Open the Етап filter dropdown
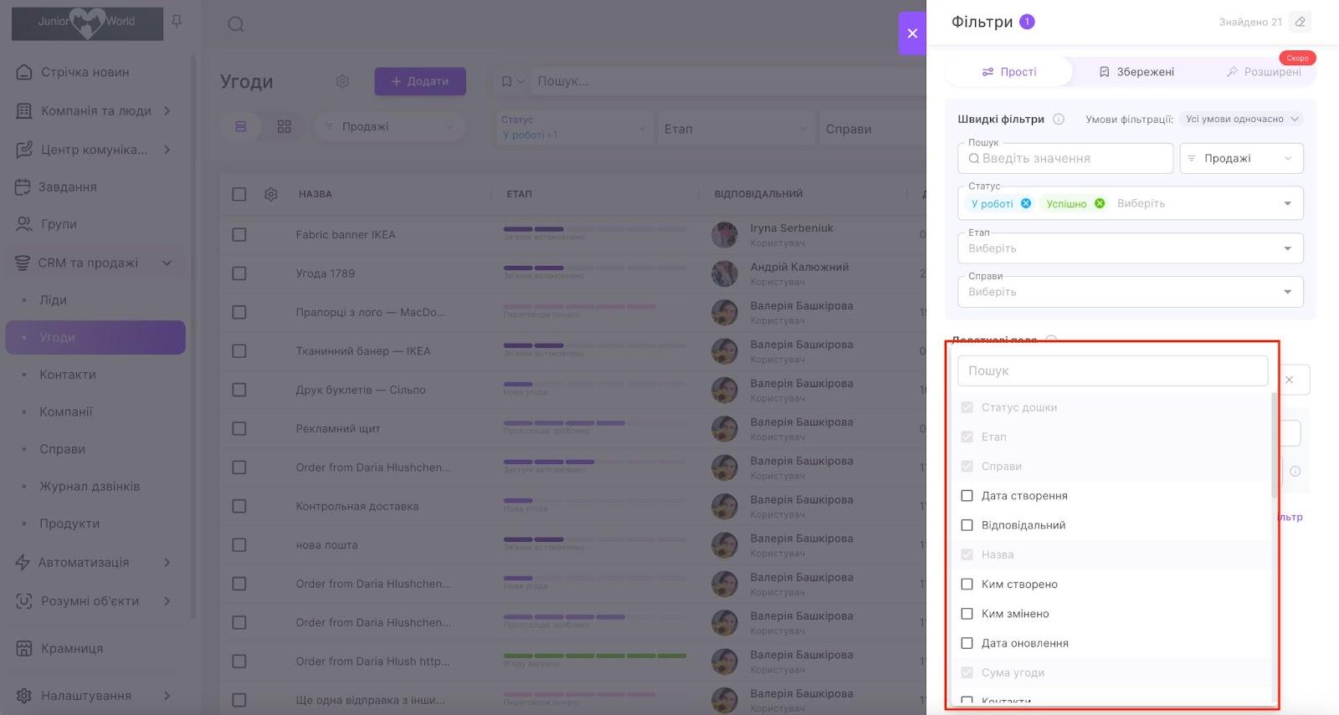Image resolution: width=1339 pixels, height=715 pixels. click(1130, 248)
